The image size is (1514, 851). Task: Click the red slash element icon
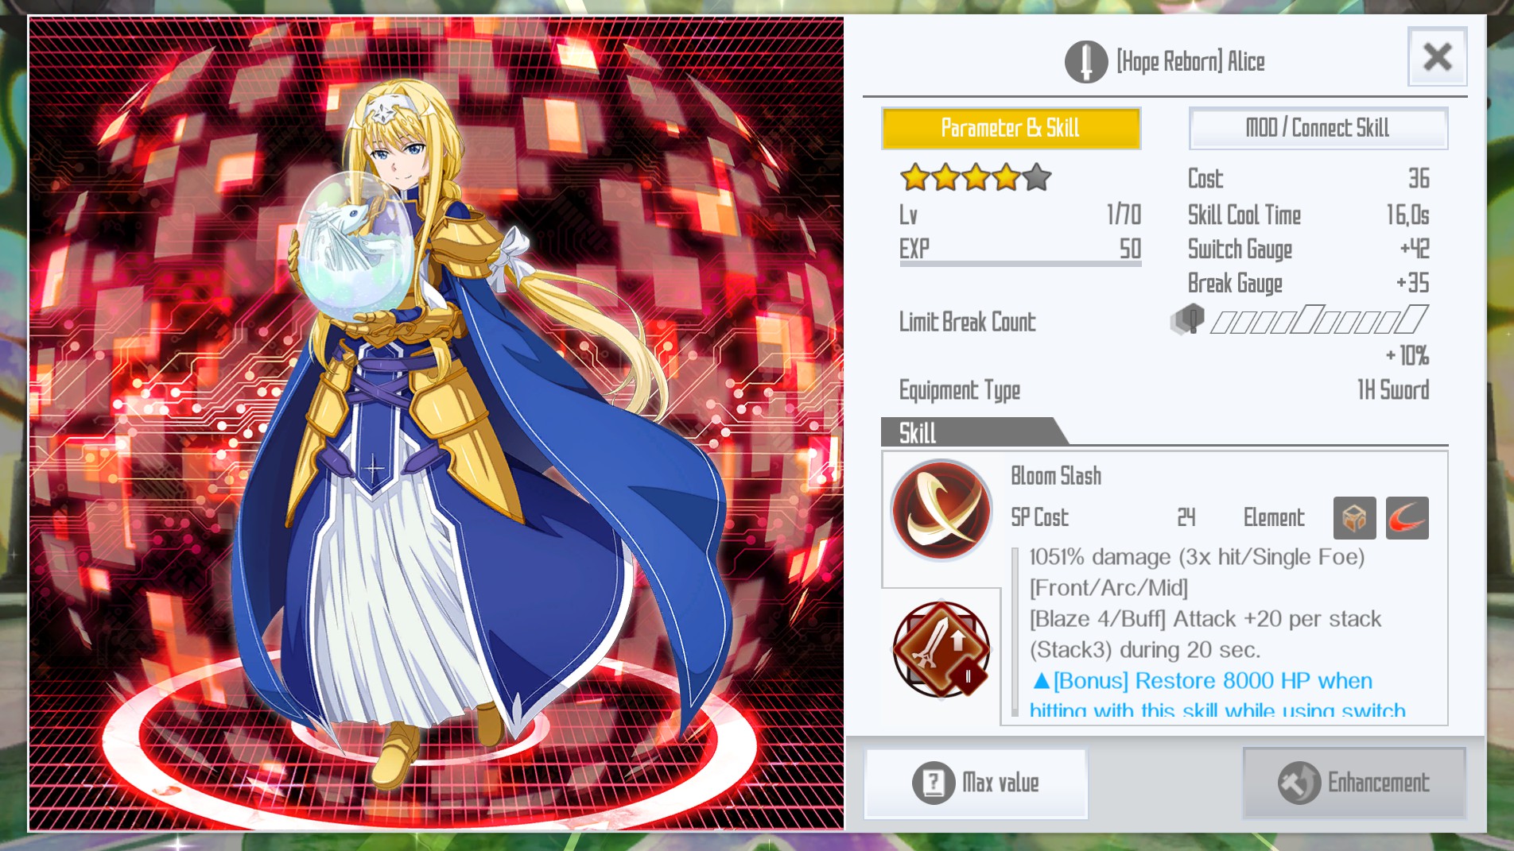coord(1407,518)
